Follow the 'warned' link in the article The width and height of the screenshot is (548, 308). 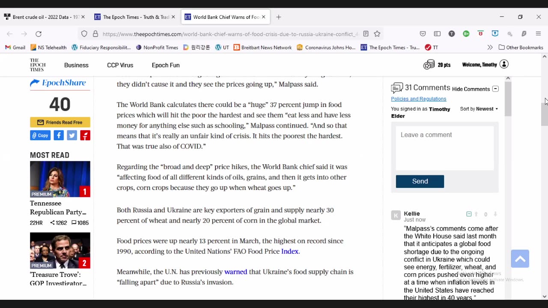pos(236,272)
